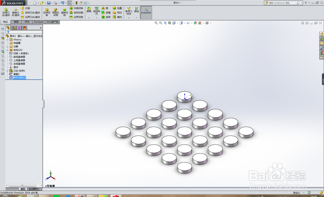Switch to the 办公室产品 office products tab
This screenshot has height=197, width=324.
[52, 22]
